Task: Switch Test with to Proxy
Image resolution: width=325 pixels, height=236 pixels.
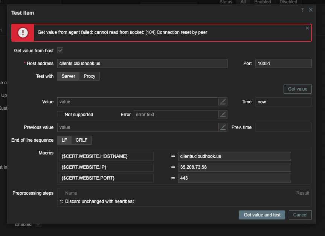Action: click(89, 76)
